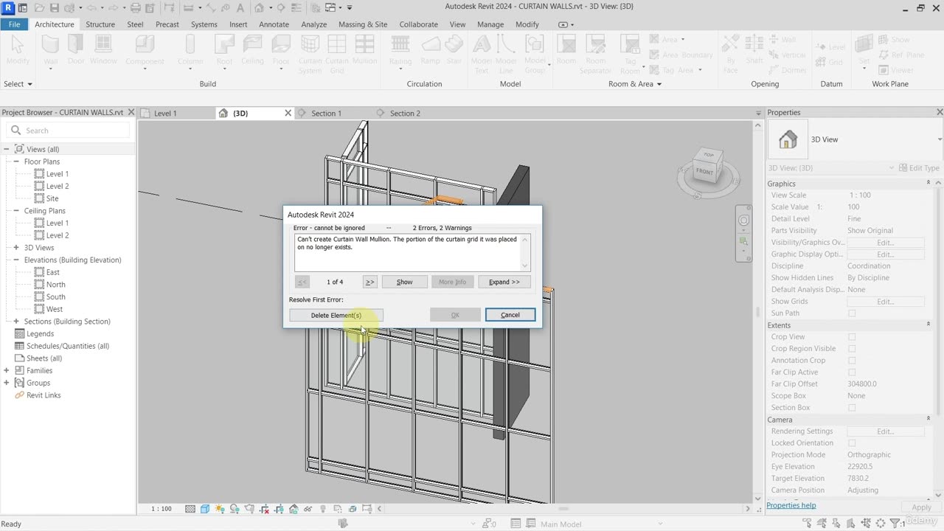Close the (3D) view tab
Viewport: 944px width, 531px height.
[288, 113]
